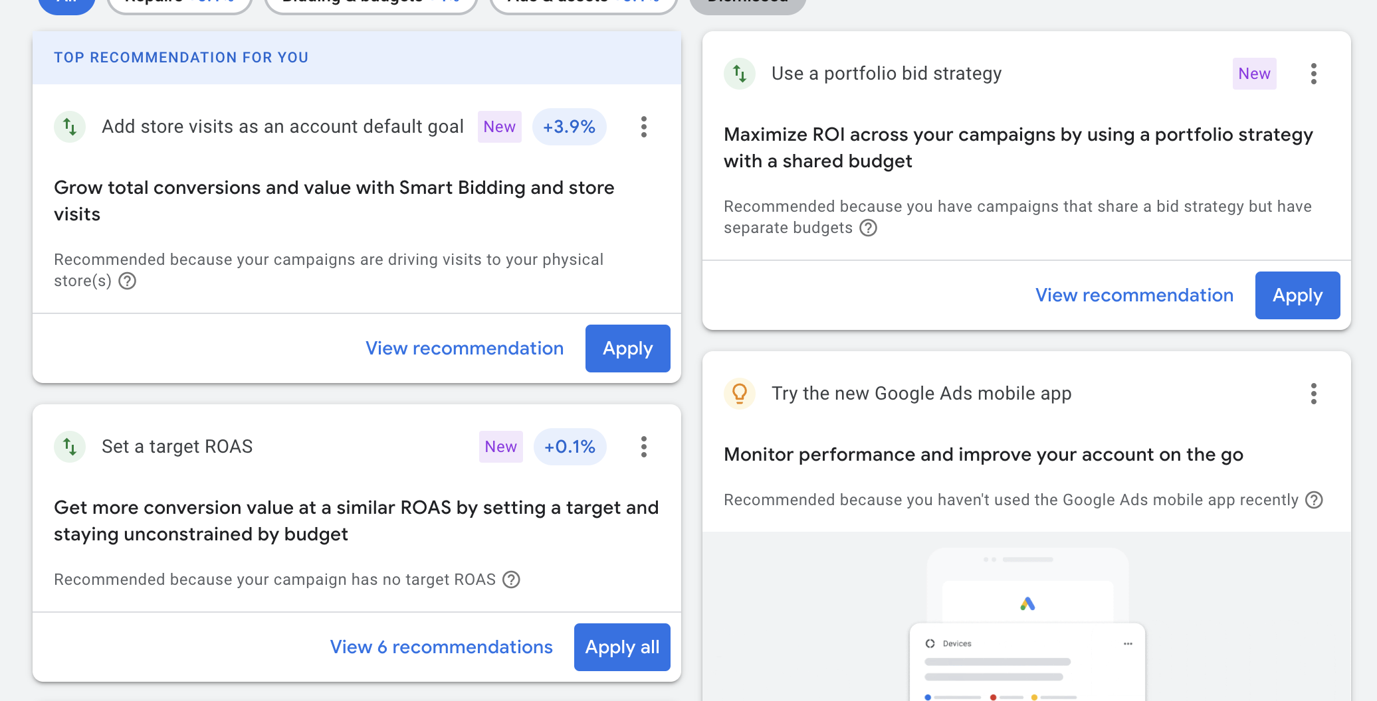Click the title 'Add store visits as an account default goal'

[x=283, y=127]
